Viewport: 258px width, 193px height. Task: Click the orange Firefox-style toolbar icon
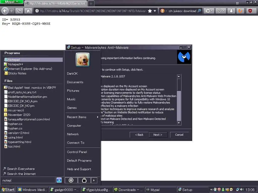pos(240,11)
